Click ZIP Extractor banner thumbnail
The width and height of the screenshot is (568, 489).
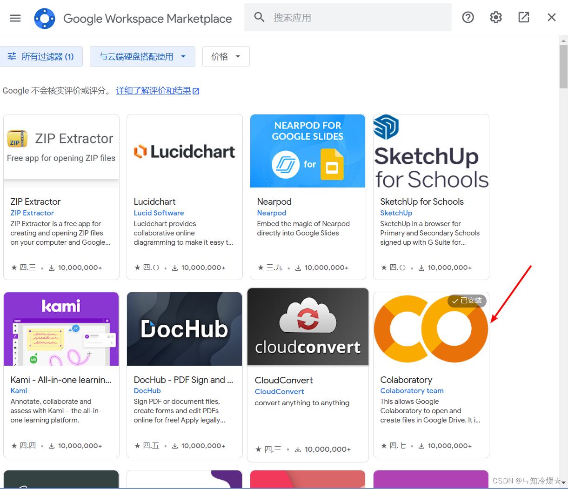(x=61, y=151)
